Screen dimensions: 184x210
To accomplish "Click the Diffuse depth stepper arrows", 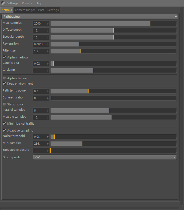I will click(x=48, y=30).
